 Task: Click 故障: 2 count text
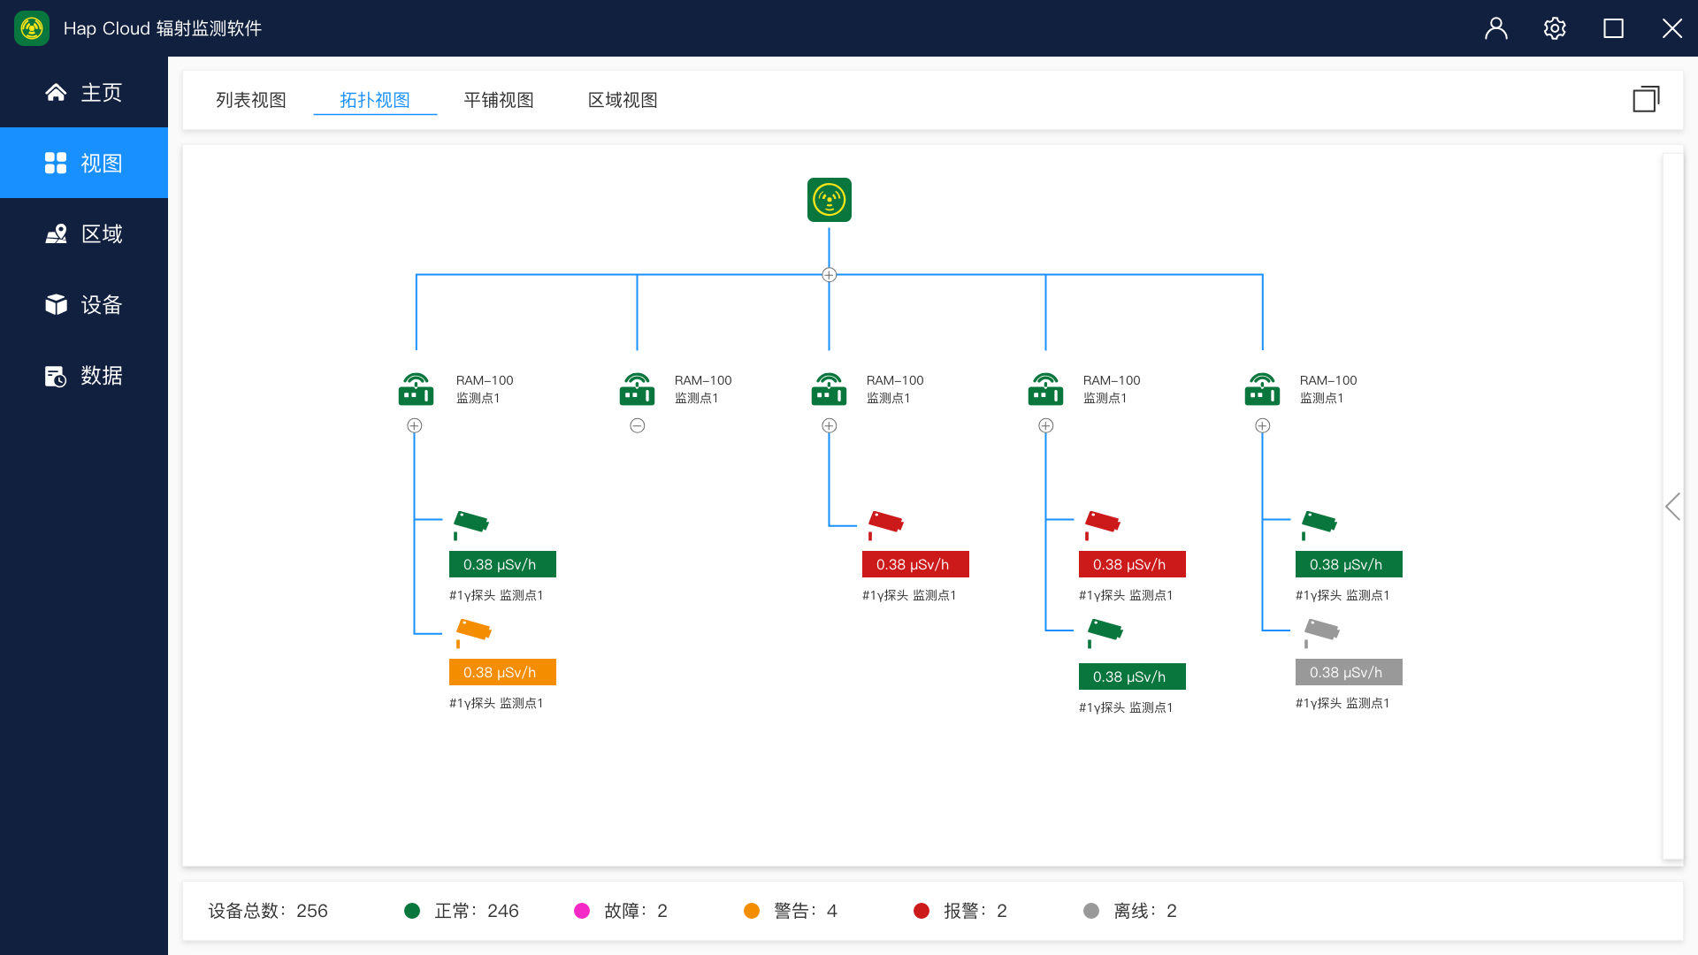[x=636, y=911]
